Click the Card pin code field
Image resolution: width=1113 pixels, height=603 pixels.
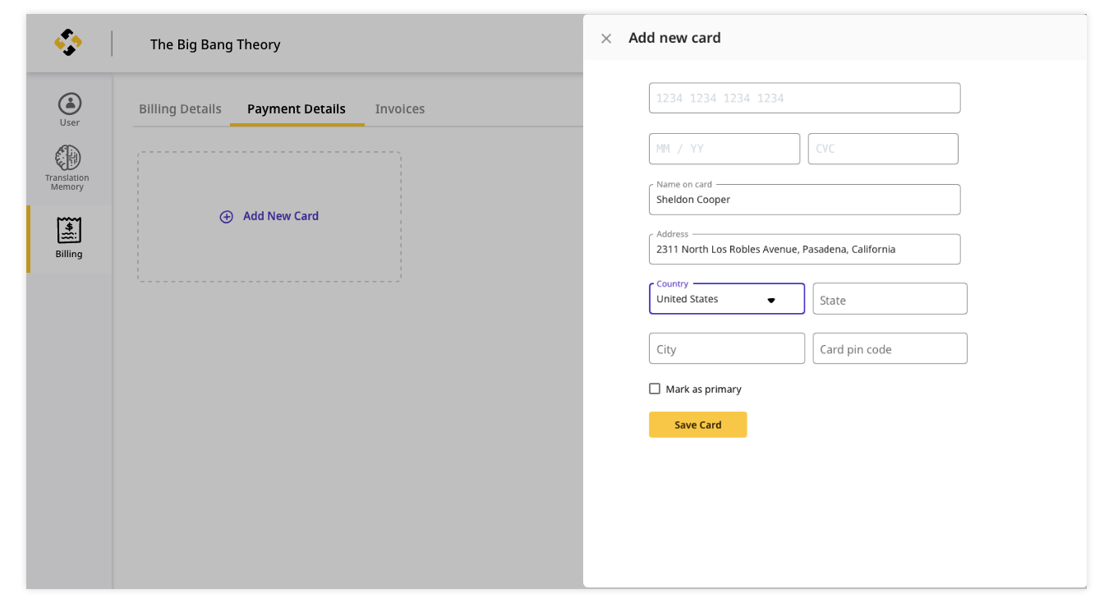tap(890, 348)
